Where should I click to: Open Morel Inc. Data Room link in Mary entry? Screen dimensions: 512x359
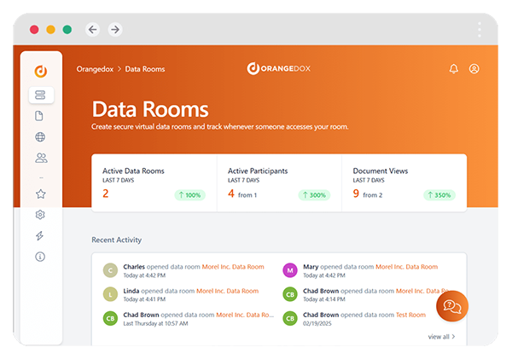[x=406, y=267]
